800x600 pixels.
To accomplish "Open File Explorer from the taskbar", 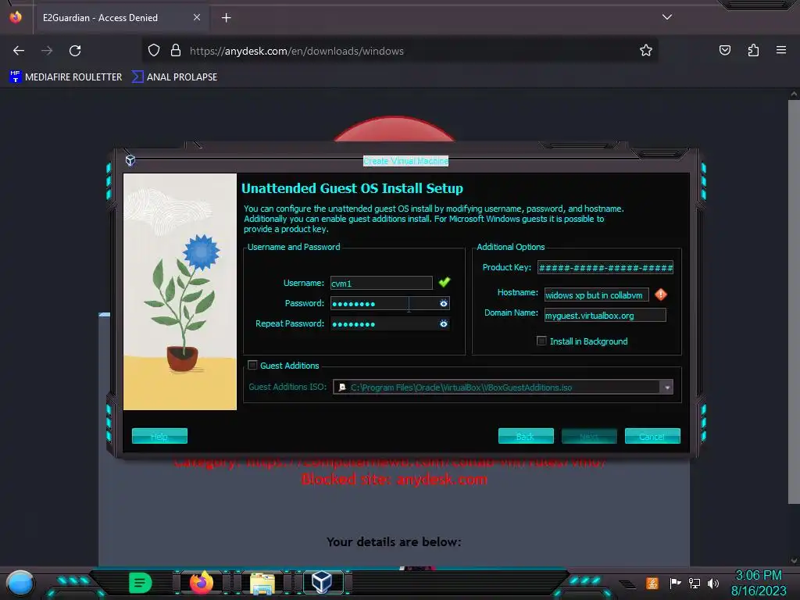I will click(x=262, y=583).
